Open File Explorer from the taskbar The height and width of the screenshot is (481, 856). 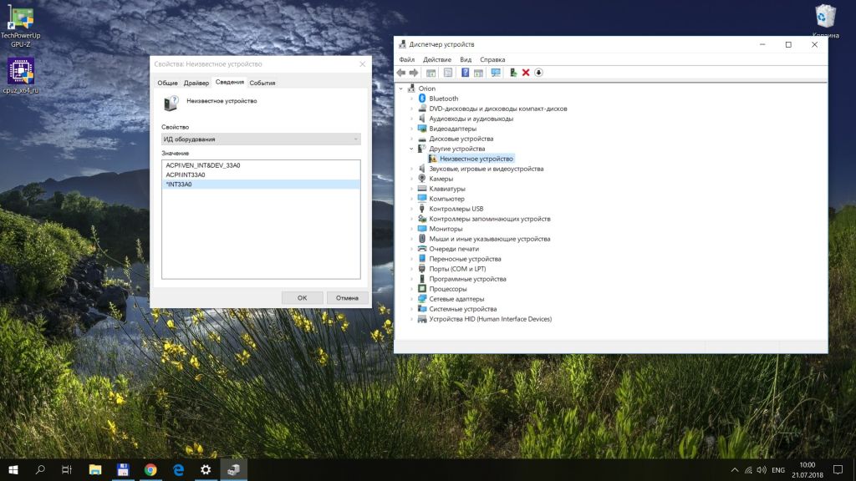tap(95, 469)
